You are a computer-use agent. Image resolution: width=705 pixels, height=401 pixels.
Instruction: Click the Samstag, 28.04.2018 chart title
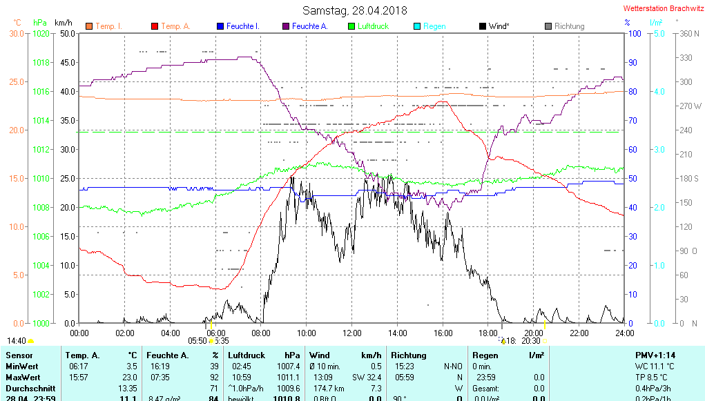355,11
